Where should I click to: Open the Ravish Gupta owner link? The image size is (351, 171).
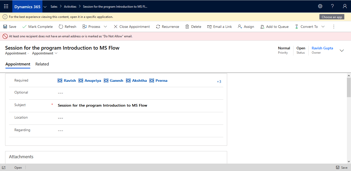click(322, 48)
